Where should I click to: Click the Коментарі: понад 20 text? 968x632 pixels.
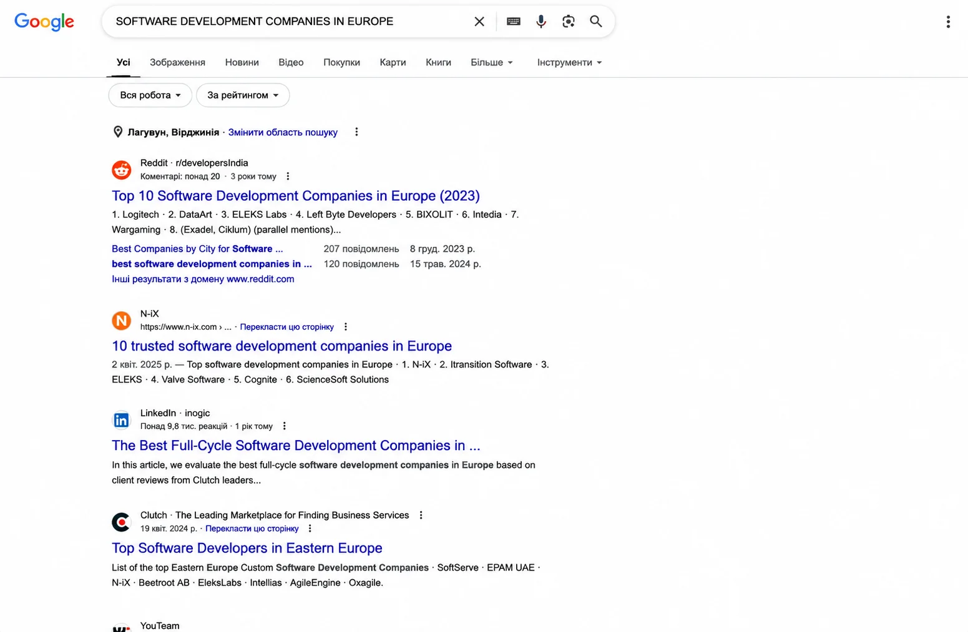tap(180, 176)
